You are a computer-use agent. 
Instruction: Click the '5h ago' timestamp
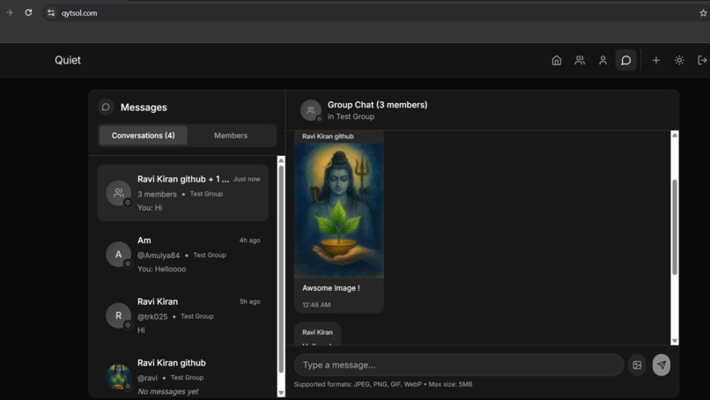[250, 301]
